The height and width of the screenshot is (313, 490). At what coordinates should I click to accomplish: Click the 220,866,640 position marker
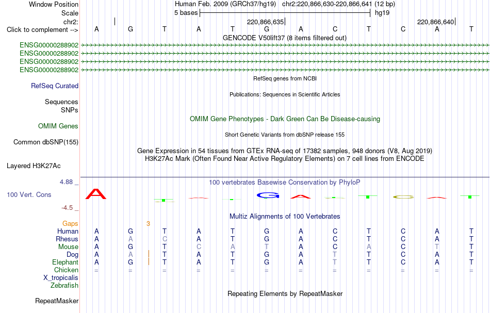point(436,22)
